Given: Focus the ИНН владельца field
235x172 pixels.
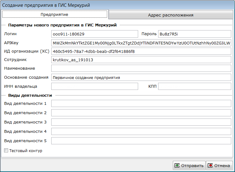Looking at the screenshot, I should tap(95, 86).
